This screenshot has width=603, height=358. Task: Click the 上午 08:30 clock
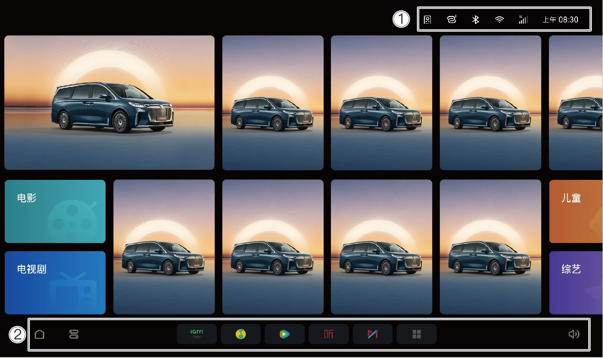[560, 19]
